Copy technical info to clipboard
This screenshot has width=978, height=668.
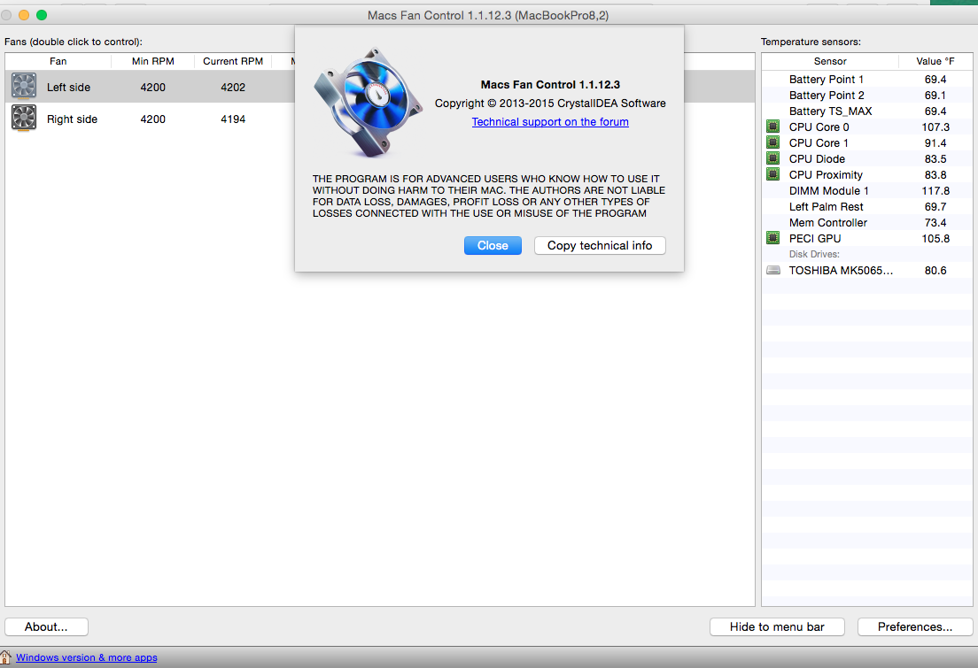(x=600, y=245)
